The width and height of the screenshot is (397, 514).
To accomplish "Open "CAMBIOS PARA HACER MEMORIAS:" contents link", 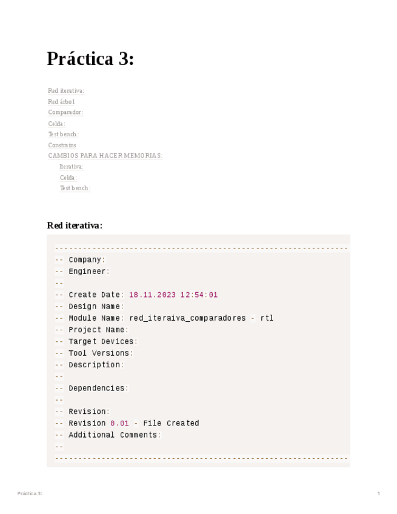I will [x=105, y=156].
